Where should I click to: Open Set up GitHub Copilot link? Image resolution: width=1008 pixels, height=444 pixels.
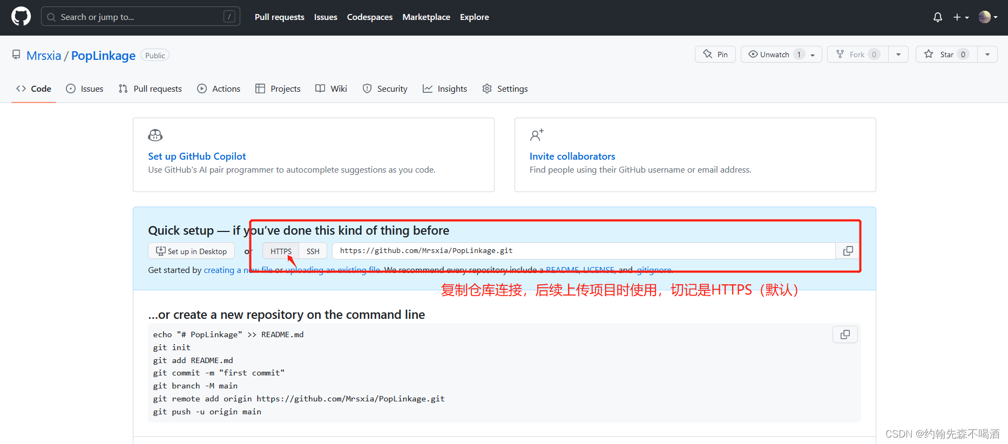[x=197, y=156]
